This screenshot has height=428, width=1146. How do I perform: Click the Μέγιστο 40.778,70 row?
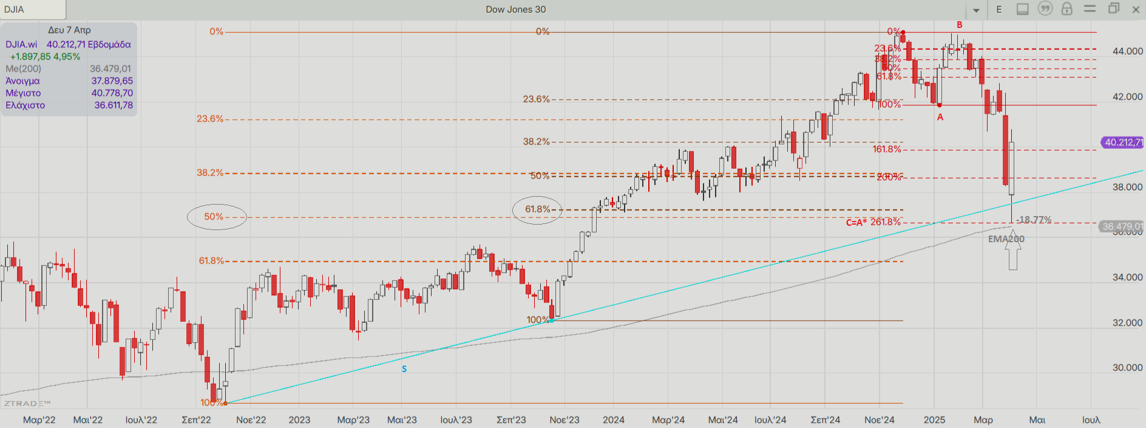[x=68, y=93]
